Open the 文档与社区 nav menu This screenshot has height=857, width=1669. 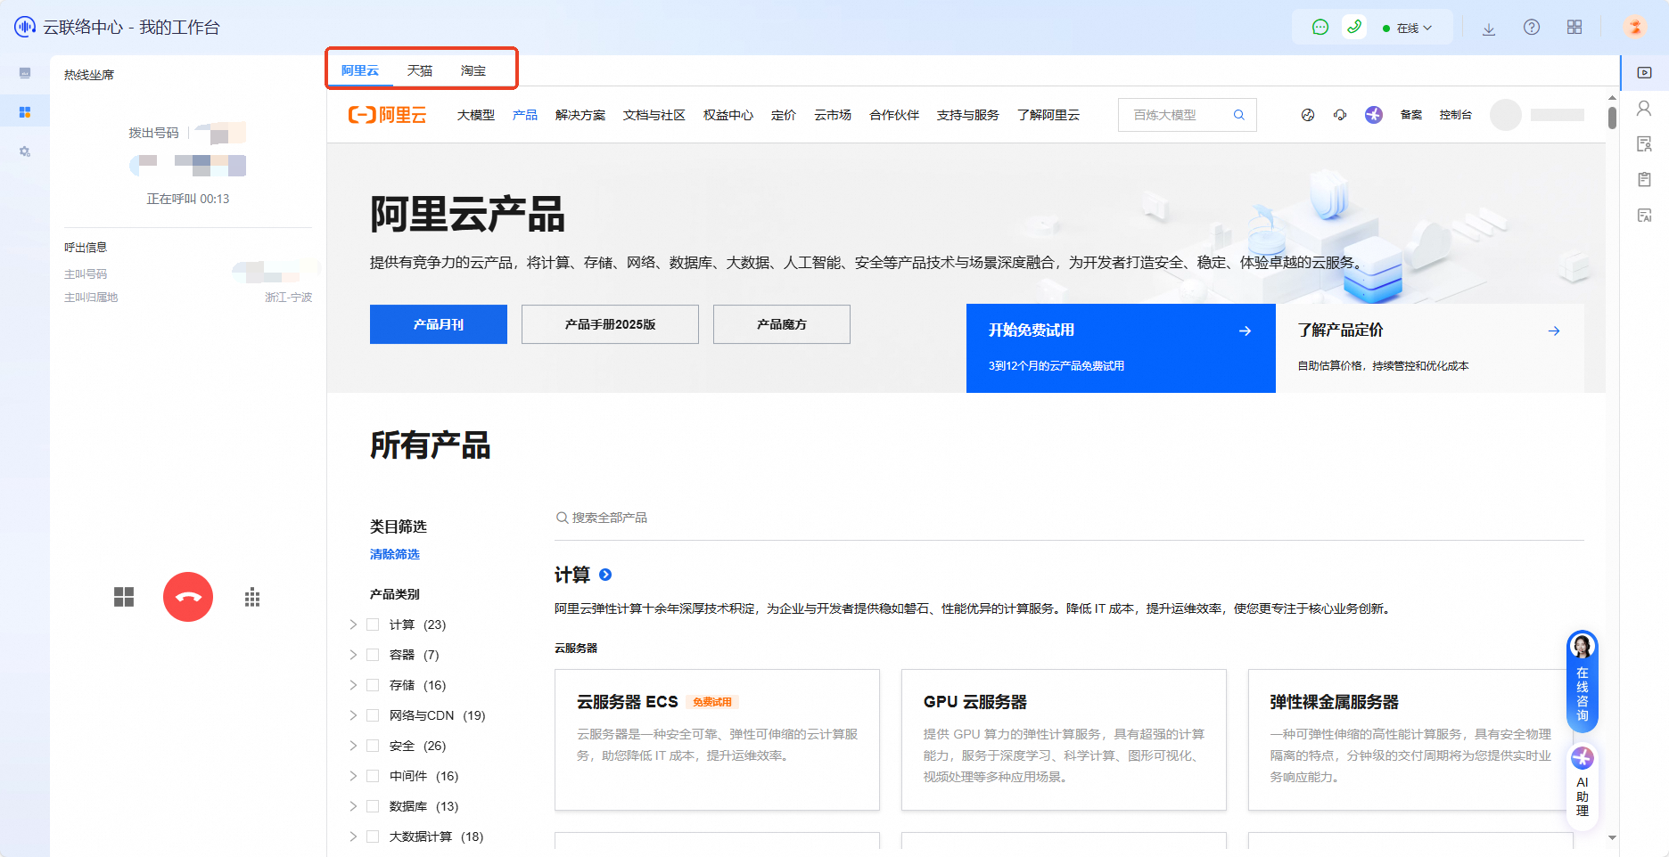[x=654, y=115]
